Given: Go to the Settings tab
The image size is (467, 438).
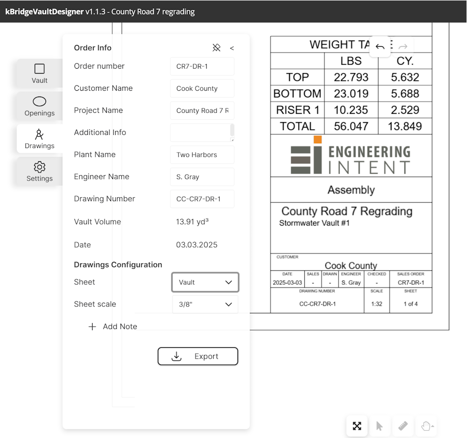Looking at the screenshot, I should [40, 172].
